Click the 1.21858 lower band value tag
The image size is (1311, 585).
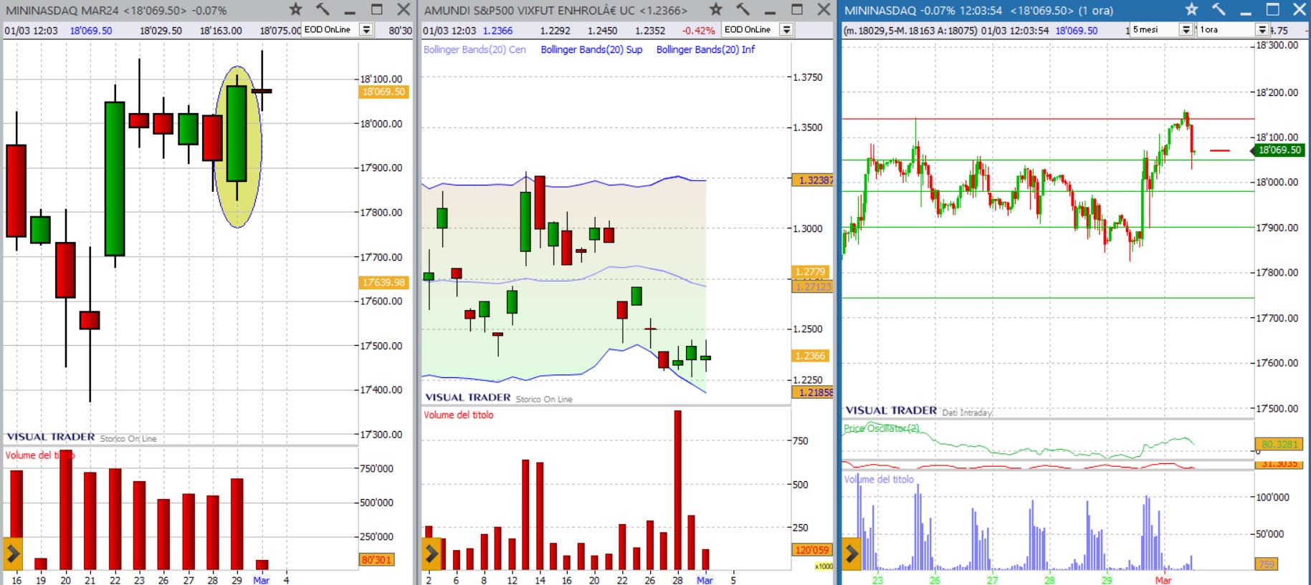(813, 392)
